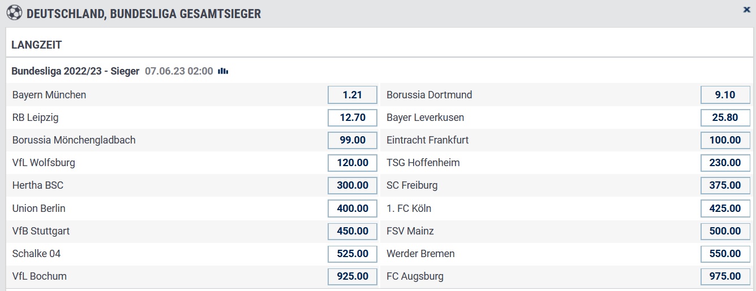The width and height of the screenshot is (756, 291).
Task: Choose TSG Hoffenheim odds 230.00
Action: [x=725, y=163]
